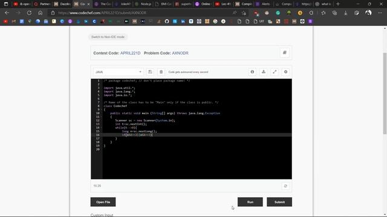Switch to the Dazzler tab
The width and height of the screenshot is (387, 217).
(x=63, y=4)
